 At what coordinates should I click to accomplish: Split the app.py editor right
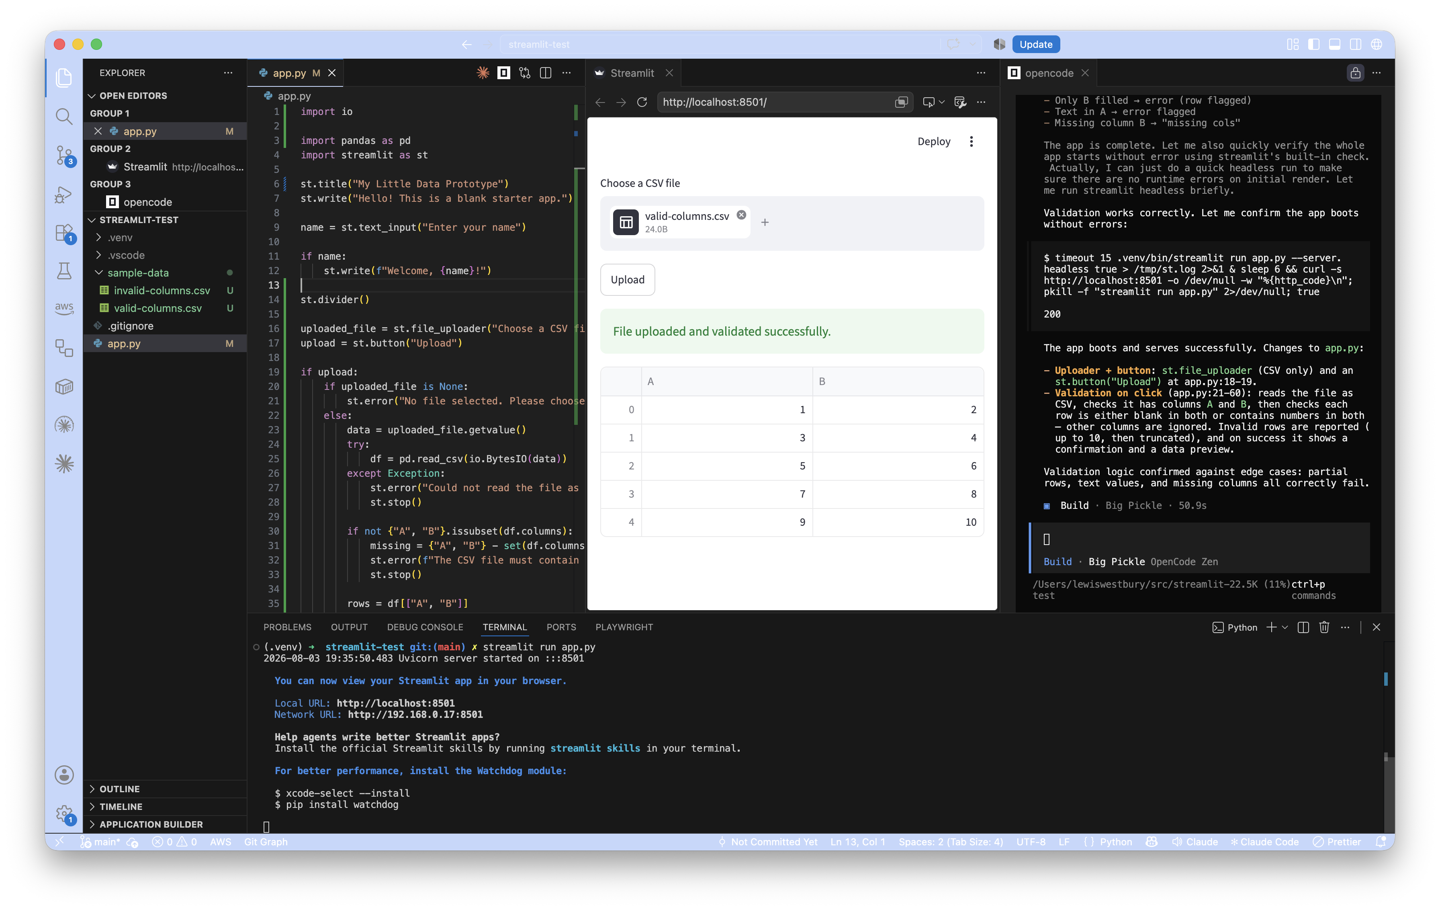tap(545, 73)
